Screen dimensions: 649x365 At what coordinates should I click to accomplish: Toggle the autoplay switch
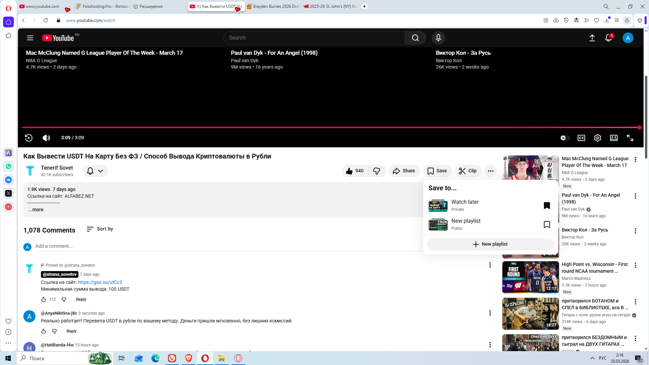tap(564, 138)
